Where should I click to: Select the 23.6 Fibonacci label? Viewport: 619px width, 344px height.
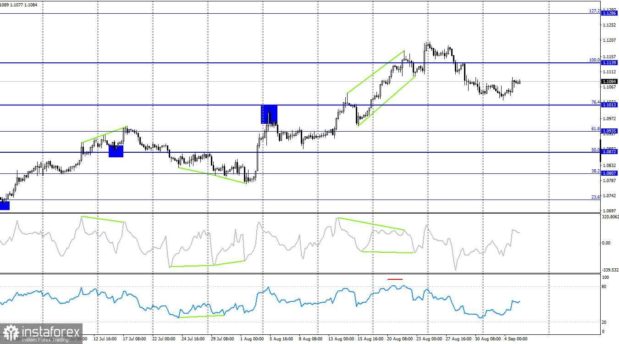tap(596, 197)
